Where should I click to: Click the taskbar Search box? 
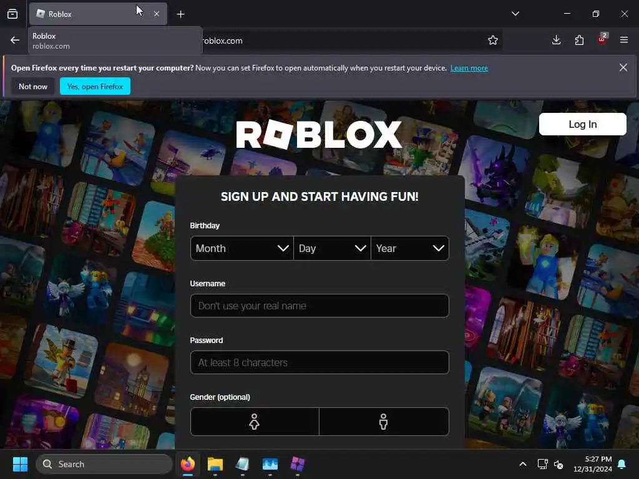[x=104, y=464]
